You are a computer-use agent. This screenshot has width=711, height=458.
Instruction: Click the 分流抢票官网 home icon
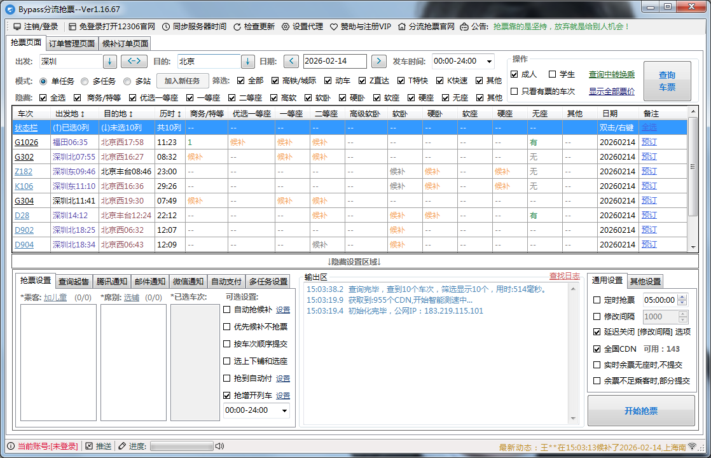[x=402, y=27]
